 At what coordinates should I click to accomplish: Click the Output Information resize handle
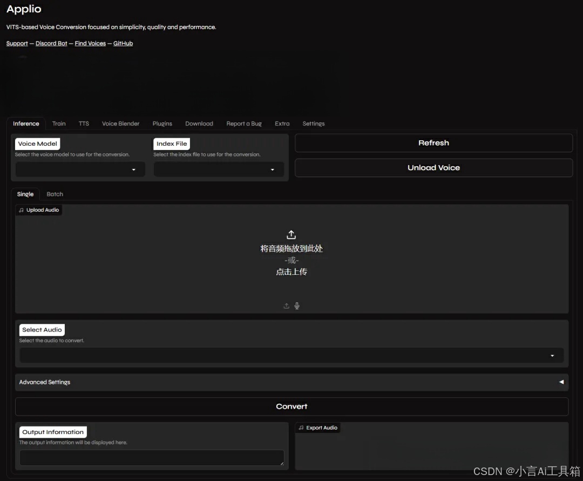point(282,463)
